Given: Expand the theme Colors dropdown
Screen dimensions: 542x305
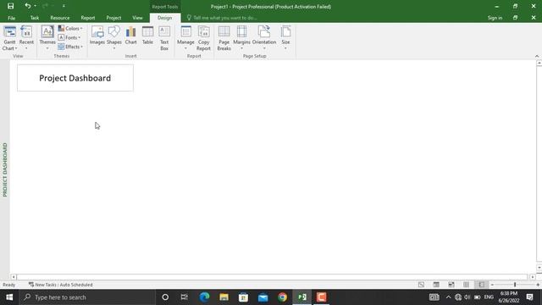Looking at the screenshot, I should (x=70, y=28).
